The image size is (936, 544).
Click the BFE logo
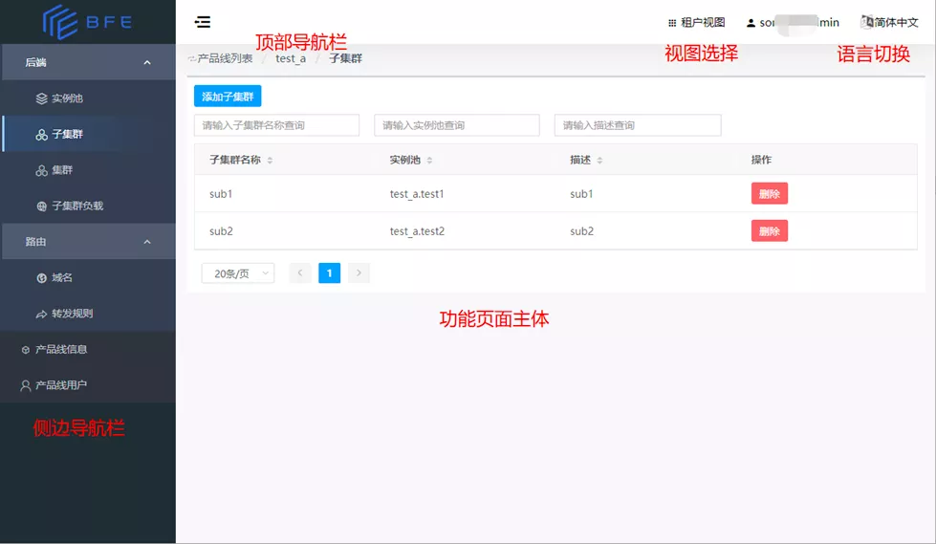[87, 22]
